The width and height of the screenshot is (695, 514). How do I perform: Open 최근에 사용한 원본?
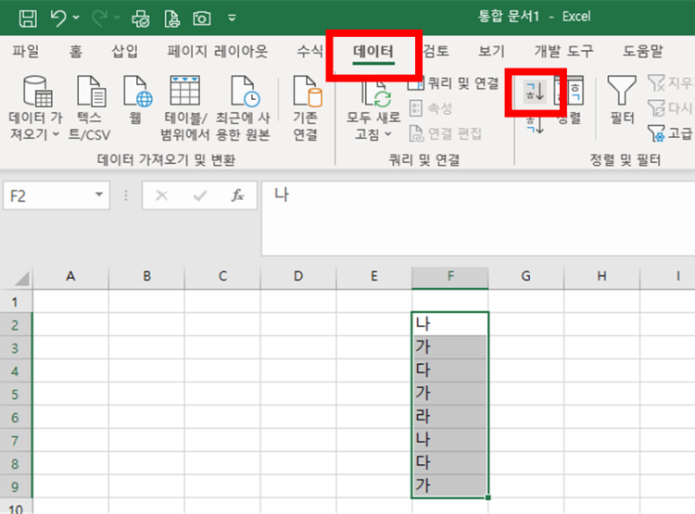click(243, 108)
